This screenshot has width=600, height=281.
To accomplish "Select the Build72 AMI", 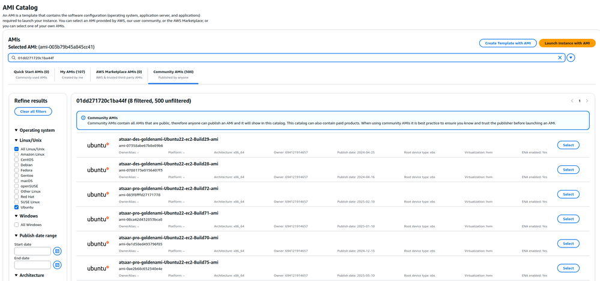I will pyautogui.click(x=568, y=194).
